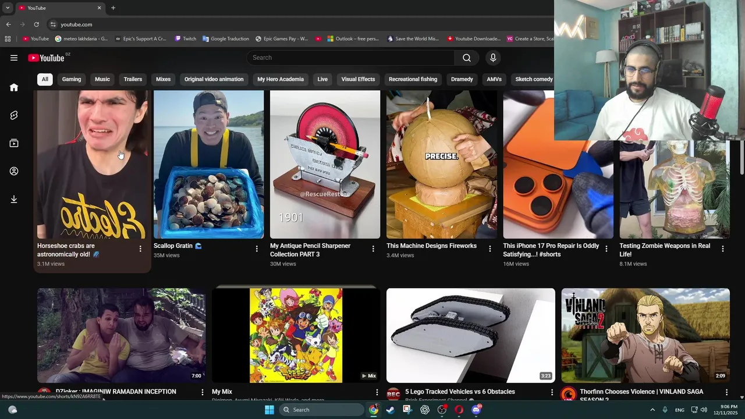Open options for iPhone 17 Pro Repair short
This screenshot has height=419, width=745.
tap(606, 248)
